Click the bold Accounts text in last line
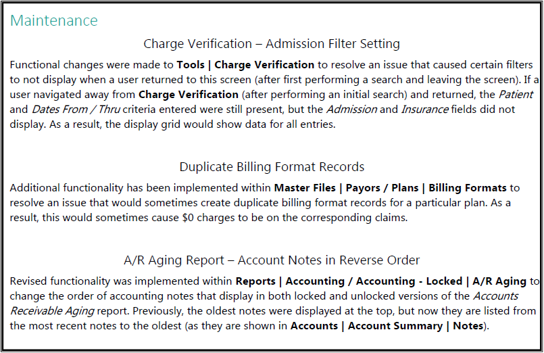Image resolution: width=544 pixels, height=353 pixels. (315, 325)
